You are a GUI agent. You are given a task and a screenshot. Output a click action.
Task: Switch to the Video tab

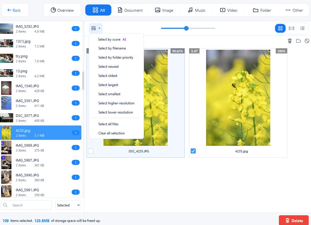[x=228, y=10]
